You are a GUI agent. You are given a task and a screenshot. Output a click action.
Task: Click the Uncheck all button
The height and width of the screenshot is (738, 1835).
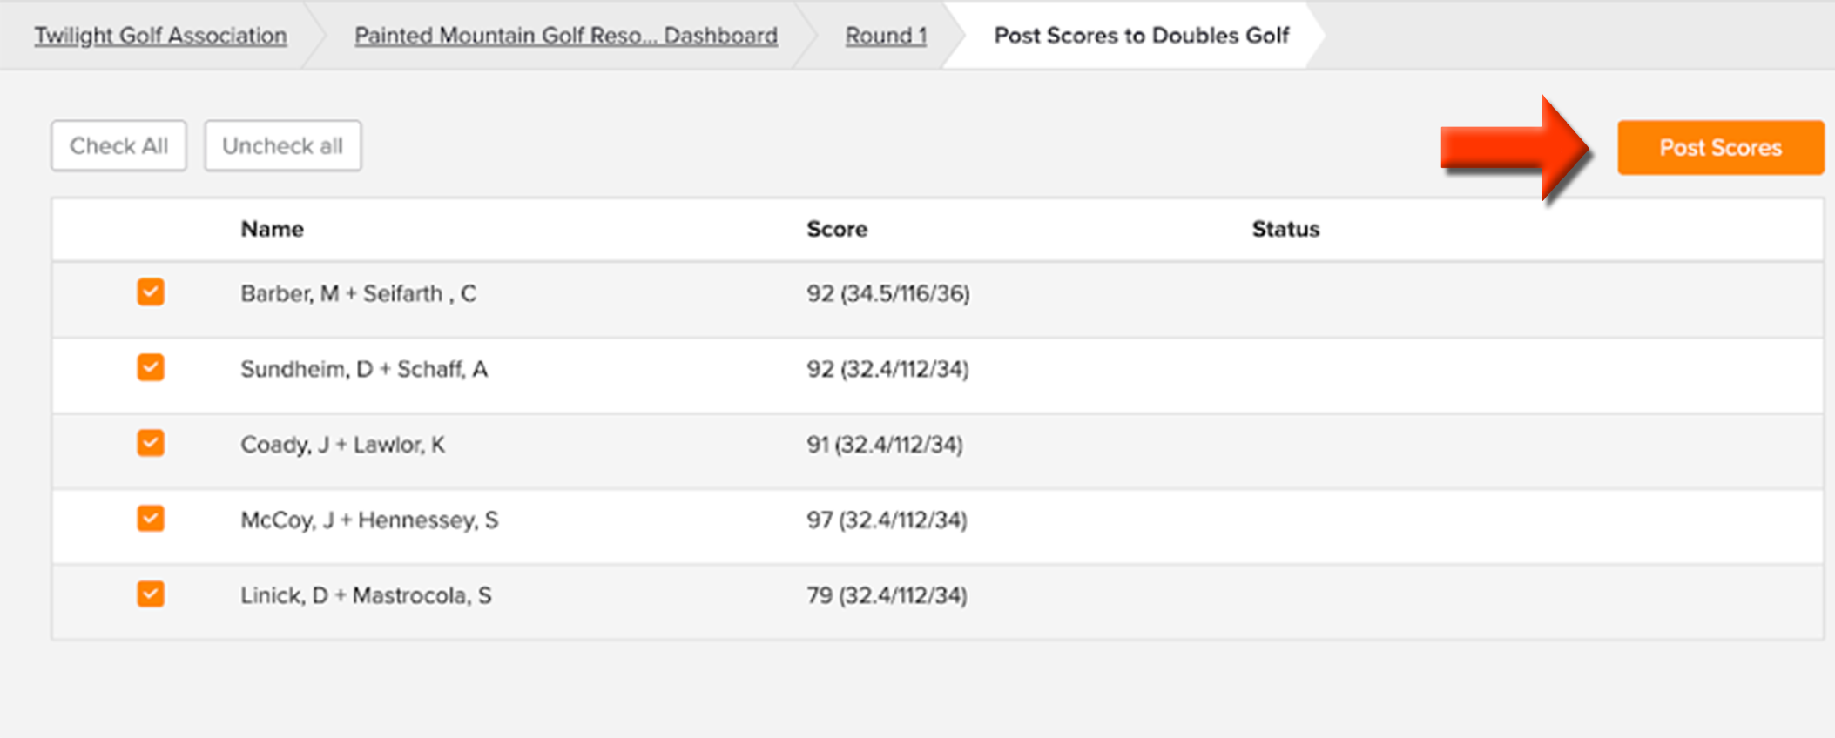click(282, 145)
